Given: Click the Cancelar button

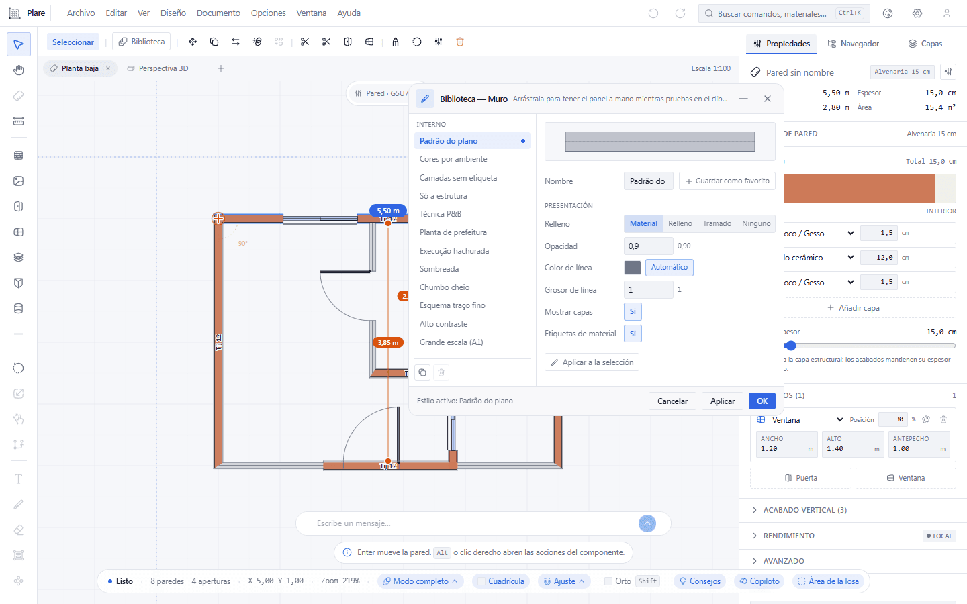Looking at the screenshot, I should (672, 401).
